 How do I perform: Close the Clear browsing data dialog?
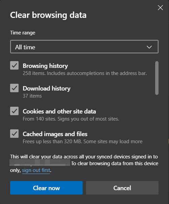tap(160, 8)
